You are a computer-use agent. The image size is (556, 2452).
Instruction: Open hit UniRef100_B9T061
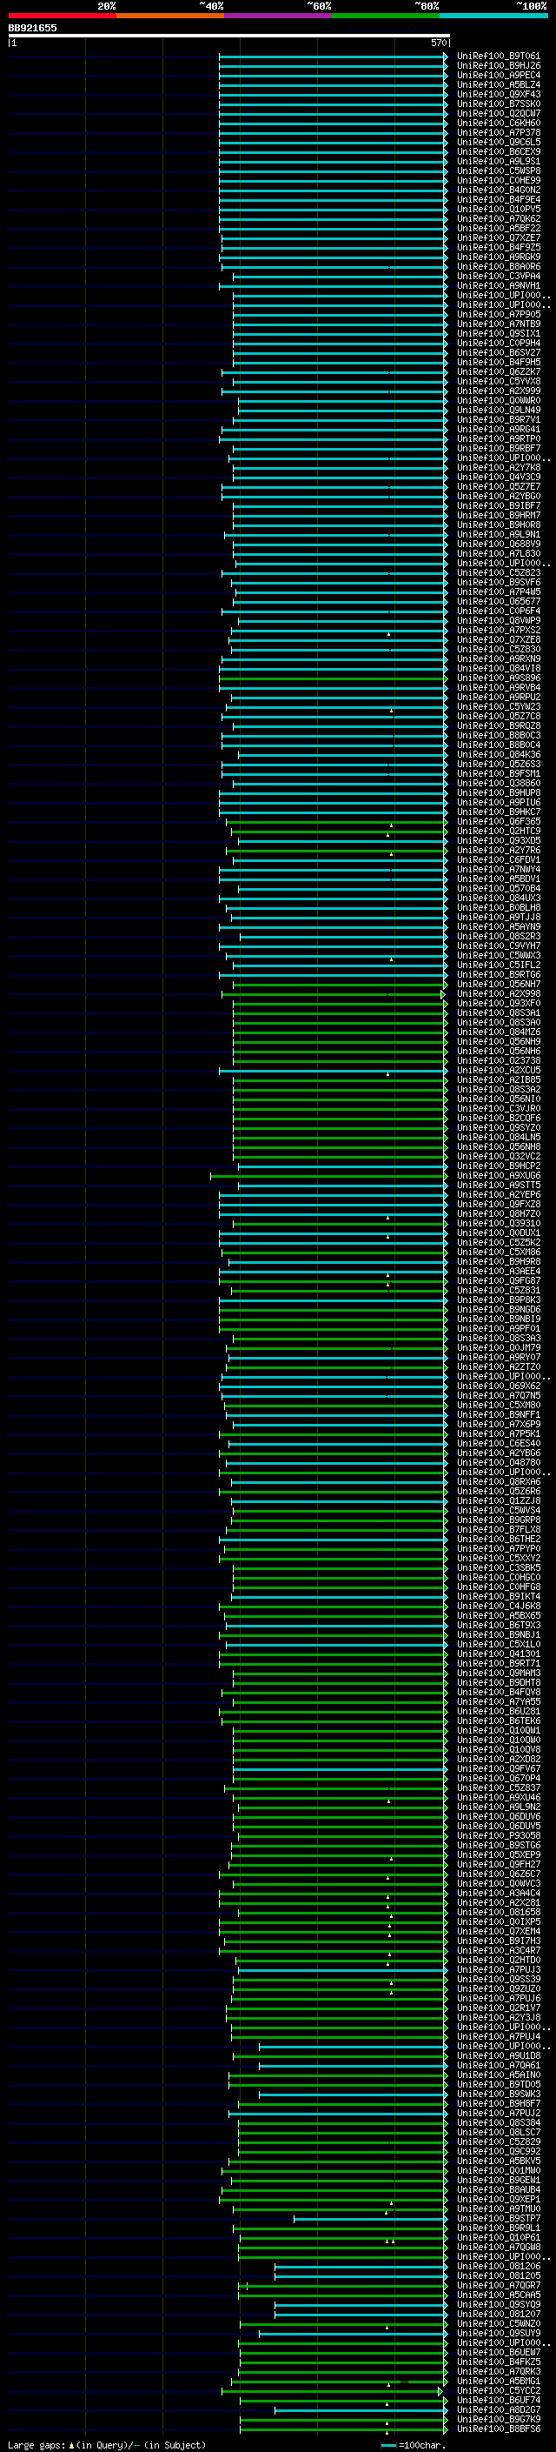coord(498,57)
